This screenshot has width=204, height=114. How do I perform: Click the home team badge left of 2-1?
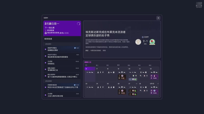138,42
